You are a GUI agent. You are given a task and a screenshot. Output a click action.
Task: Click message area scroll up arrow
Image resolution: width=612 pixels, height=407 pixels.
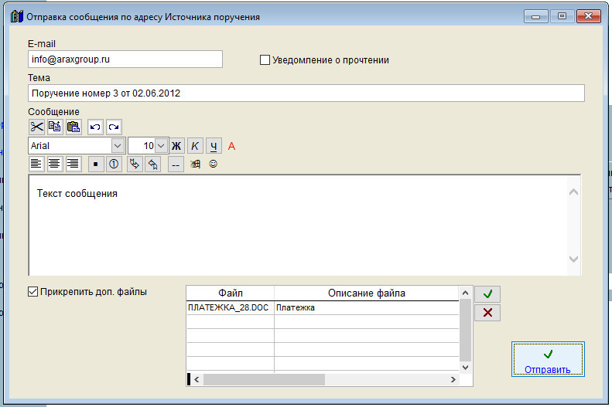click(x=573, y=192)
